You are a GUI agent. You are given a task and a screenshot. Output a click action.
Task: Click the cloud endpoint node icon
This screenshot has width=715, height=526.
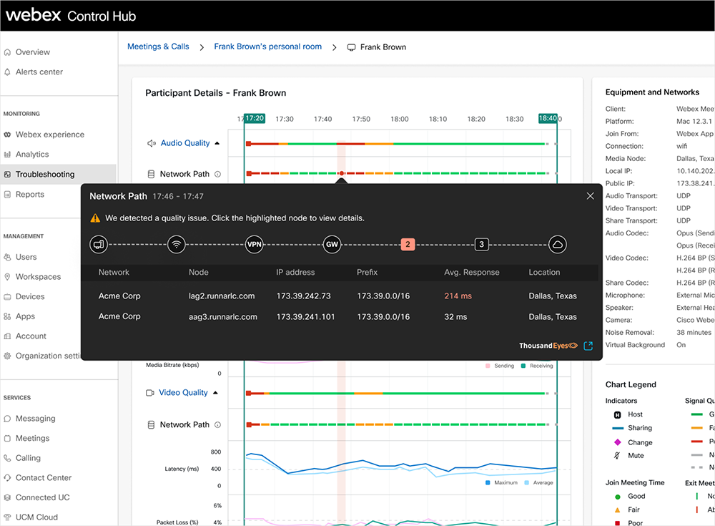(558, 244)
